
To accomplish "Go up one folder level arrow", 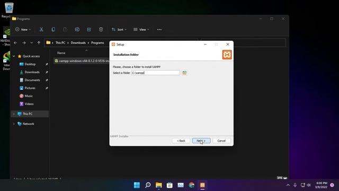I will pos(39,43).
